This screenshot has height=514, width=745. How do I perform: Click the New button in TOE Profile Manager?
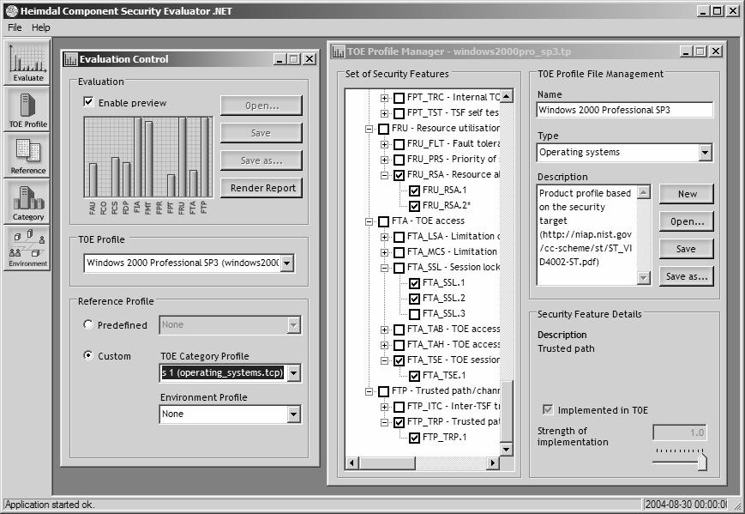coord(687,194)
